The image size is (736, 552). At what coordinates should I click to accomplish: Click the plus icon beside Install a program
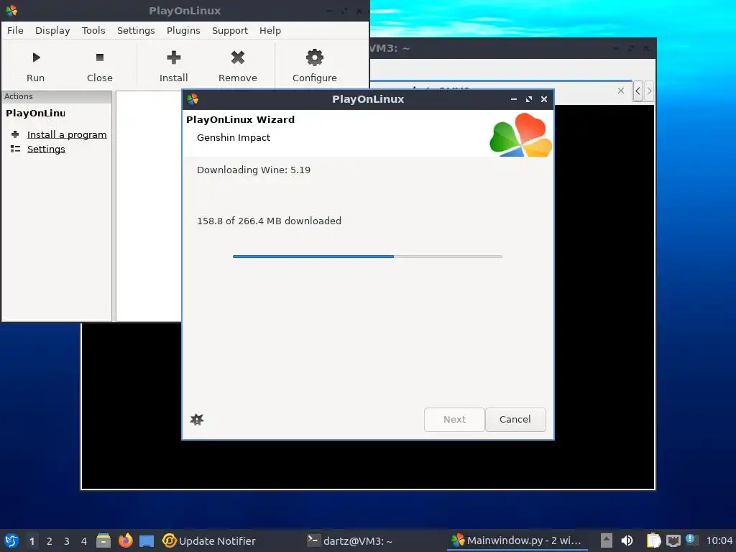[15, 134]
